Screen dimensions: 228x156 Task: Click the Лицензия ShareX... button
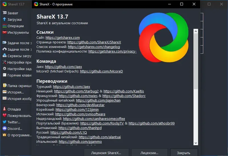106,153
